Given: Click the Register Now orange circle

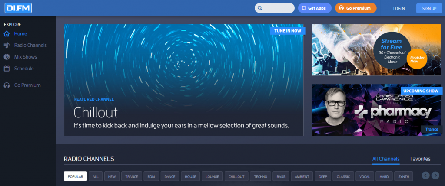Looking at the screenshot, I should pyautogui.click(x=417, y=59).
